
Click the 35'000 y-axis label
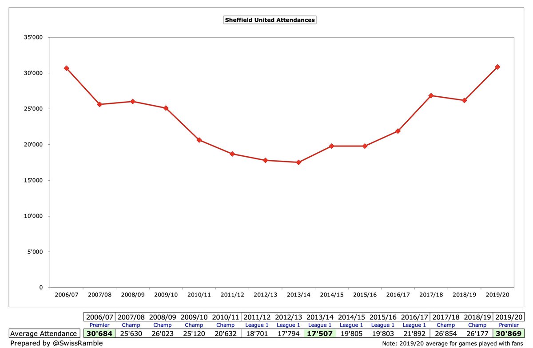point(34,37)
